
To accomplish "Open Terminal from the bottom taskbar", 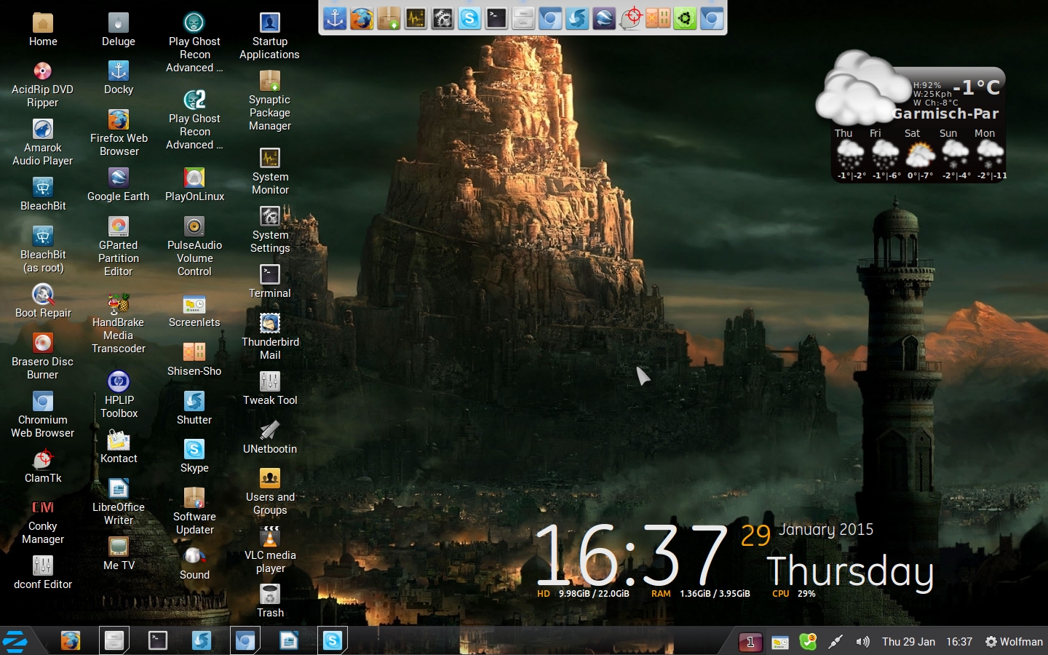I will [x=158, y=640].
